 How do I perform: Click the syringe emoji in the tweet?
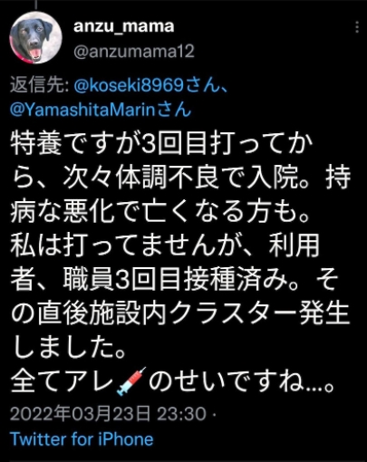pyautogui.click(x=131, y=382)
